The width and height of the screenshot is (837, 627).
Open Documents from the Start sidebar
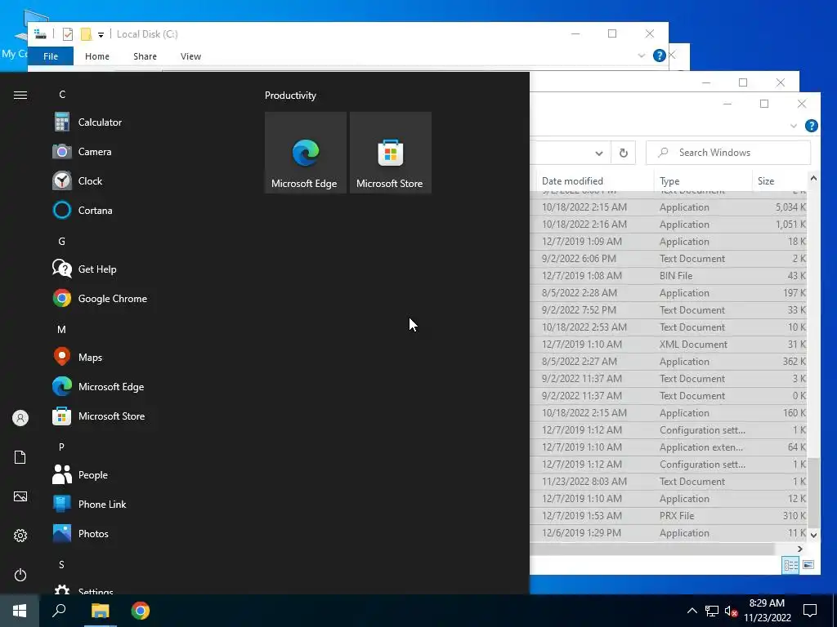(20, 457)
